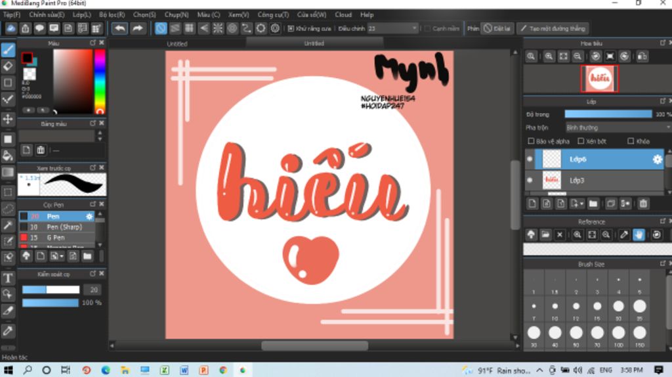
Task: Open the add-layer dropdown arrow
Action: (581, 204)
